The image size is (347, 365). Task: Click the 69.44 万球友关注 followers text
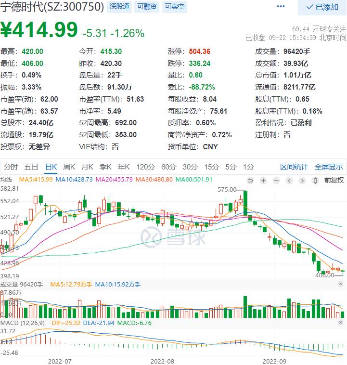tap(319, 29)
